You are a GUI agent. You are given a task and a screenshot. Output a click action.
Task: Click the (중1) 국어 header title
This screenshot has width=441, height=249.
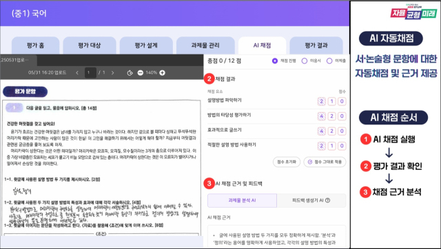coord(29,14)
